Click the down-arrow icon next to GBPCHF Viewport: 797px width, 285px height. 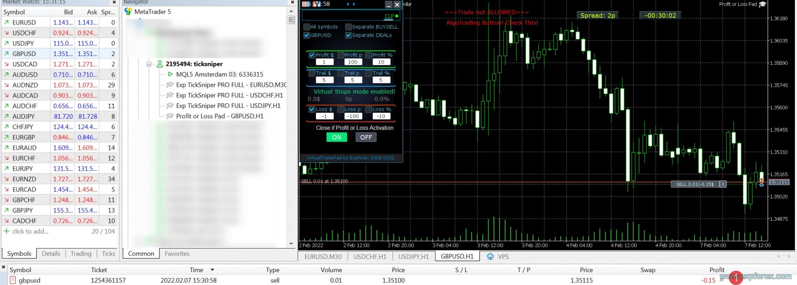click(6, 200)
